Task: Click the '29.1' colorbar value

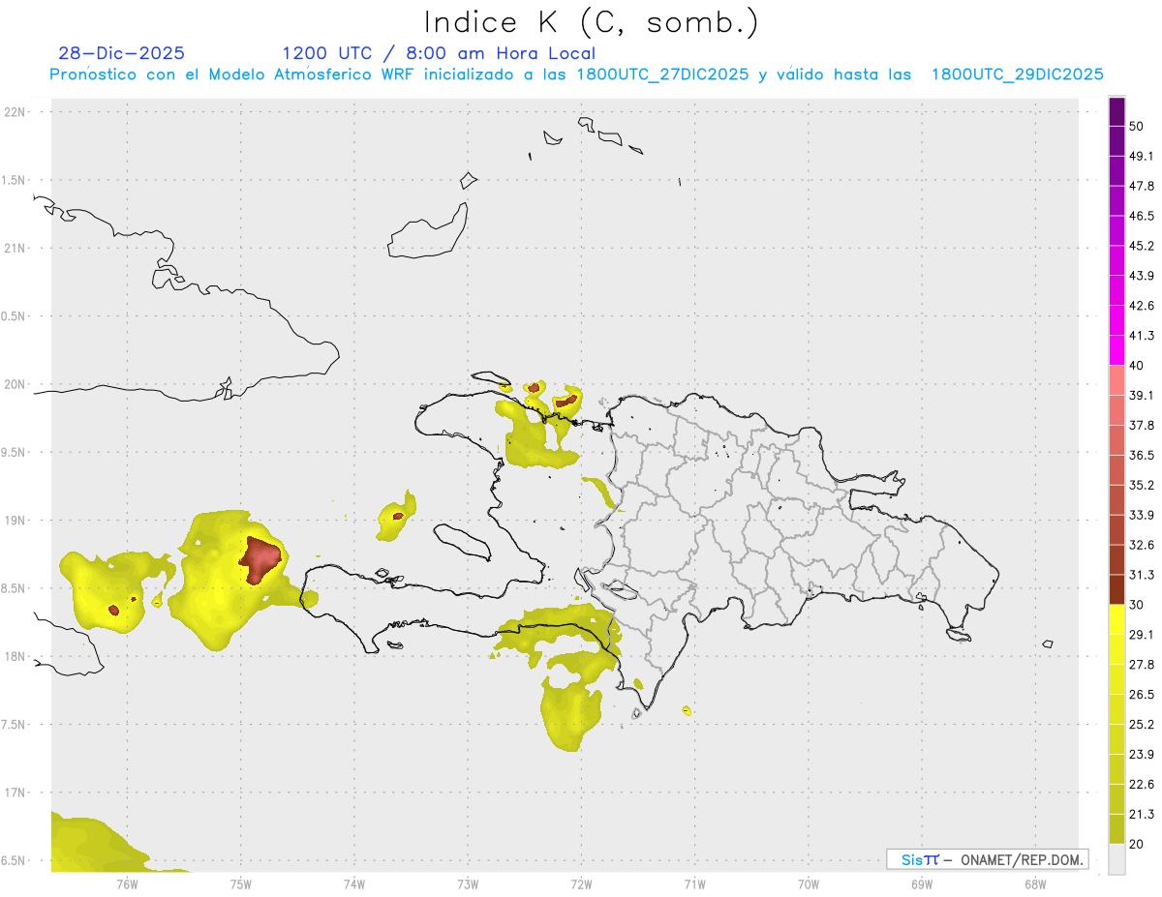Action: pos(1141,635)
